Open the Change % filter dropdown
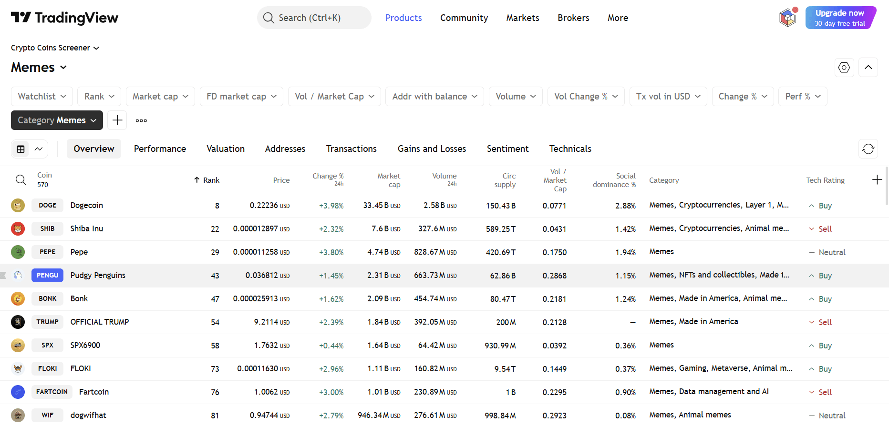This screenshot has height=426, width=889. pos(743,97)
